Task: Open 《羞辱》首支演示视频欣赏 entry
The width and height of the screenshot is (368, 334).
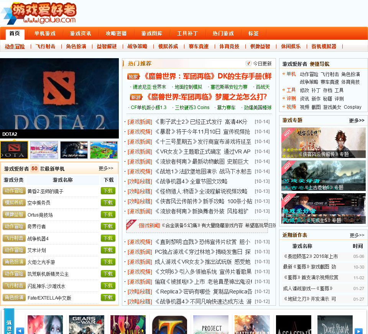Action: 311,277
